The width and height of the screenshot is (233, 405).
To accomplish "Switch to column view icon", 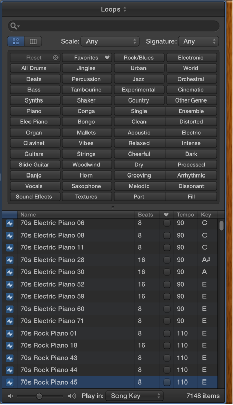I will click(33, 41).
